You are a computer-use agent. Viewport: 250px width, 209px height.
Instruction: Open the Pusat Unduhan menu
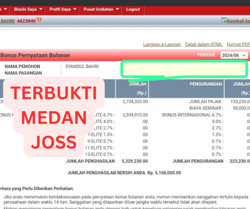point(98,9)
